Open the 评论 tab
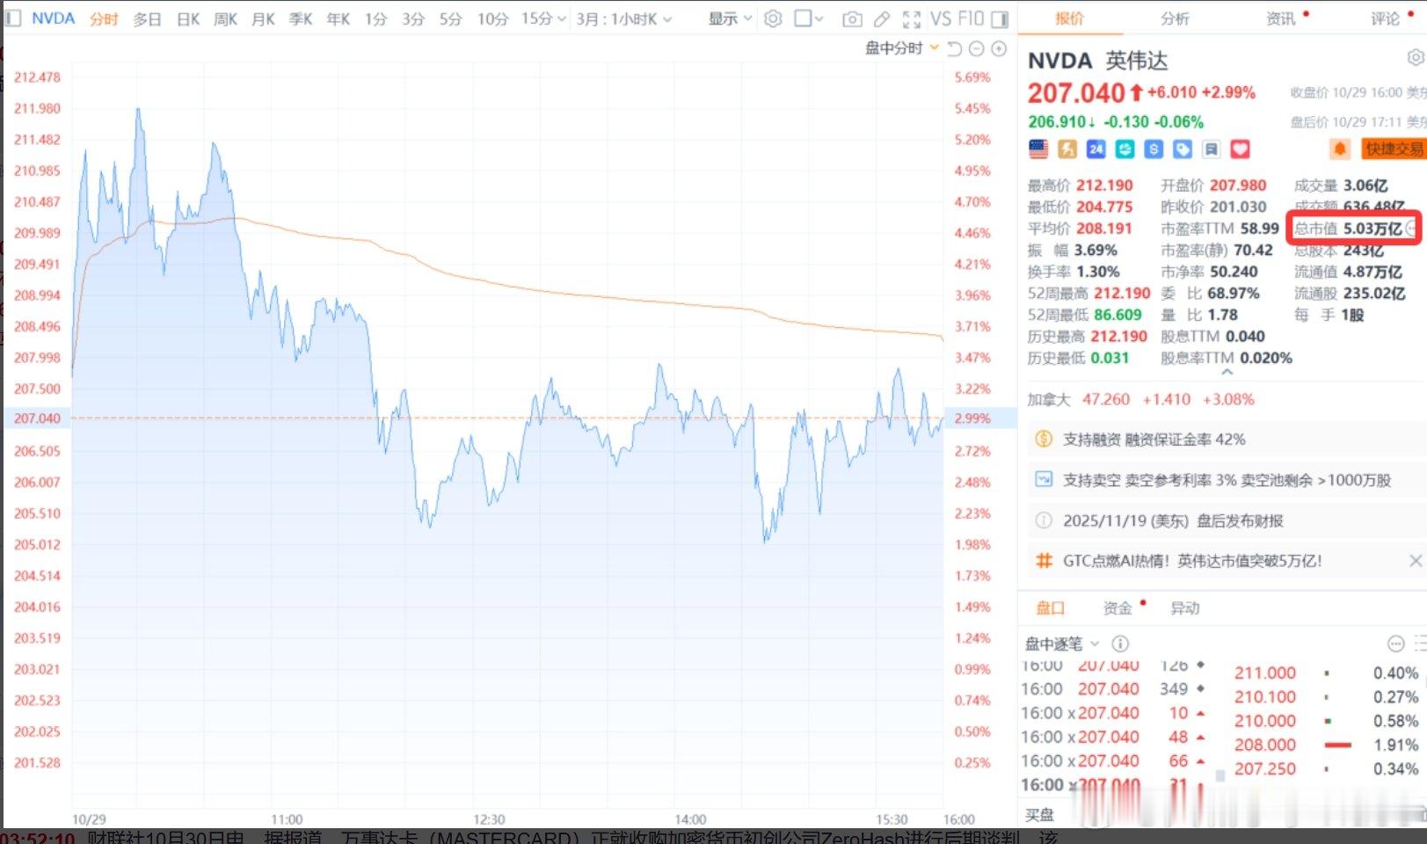1427x844 pixels. (1385, 18)
